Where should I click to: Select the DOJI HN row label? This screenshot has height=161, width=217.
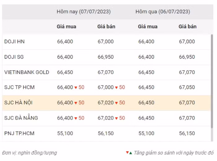pyautogui.click(x=14, y=42)
